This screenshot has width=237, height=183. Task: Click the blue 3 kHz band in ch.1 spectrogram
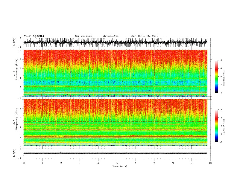point(115,83)
